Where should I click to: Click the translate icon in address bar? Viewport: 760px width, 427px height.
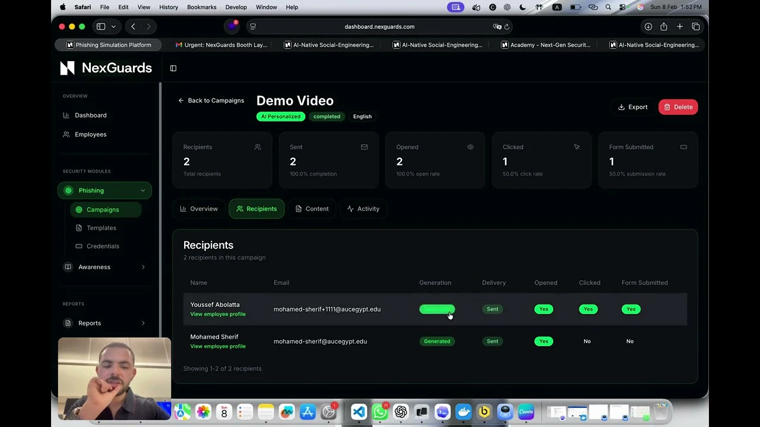point(497,27)
